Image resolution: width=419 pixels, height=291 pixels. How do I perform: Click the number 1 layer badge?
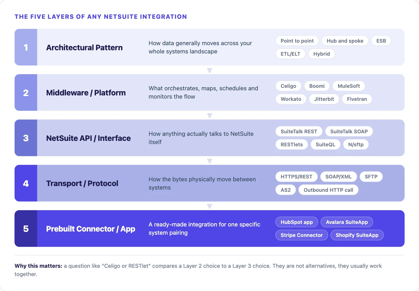click(26, 47)
